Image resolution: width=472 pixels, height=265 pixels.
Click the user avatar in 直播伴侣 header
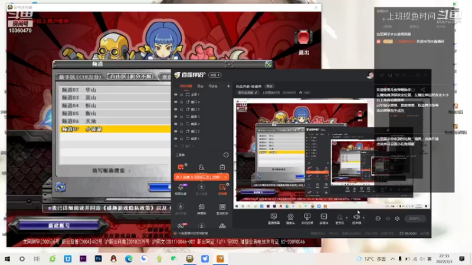pos(371,75)
